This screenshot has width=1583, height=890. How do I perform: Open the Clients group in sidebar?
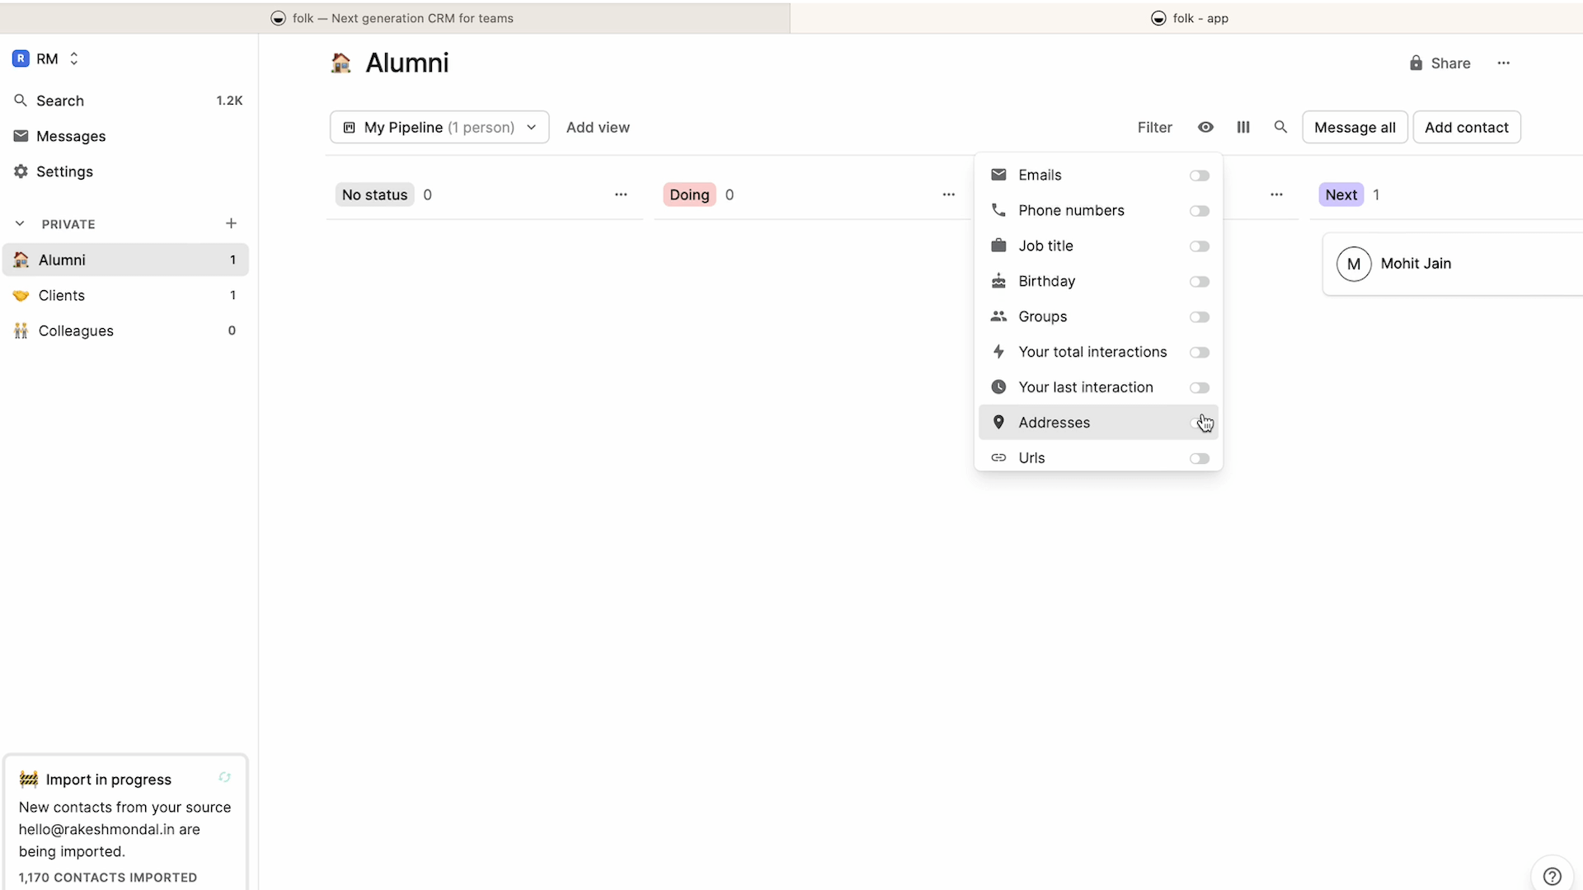pos(62,295)
